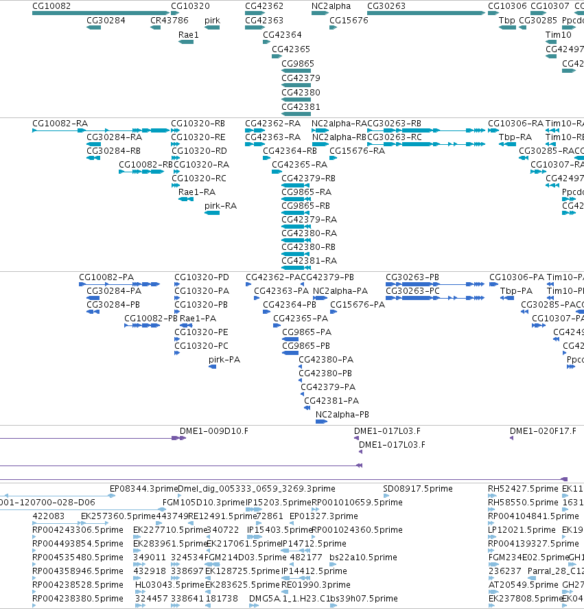584x609 pixels.
Task: Click protein CG42381-PA label
Action: coord(331,401)
